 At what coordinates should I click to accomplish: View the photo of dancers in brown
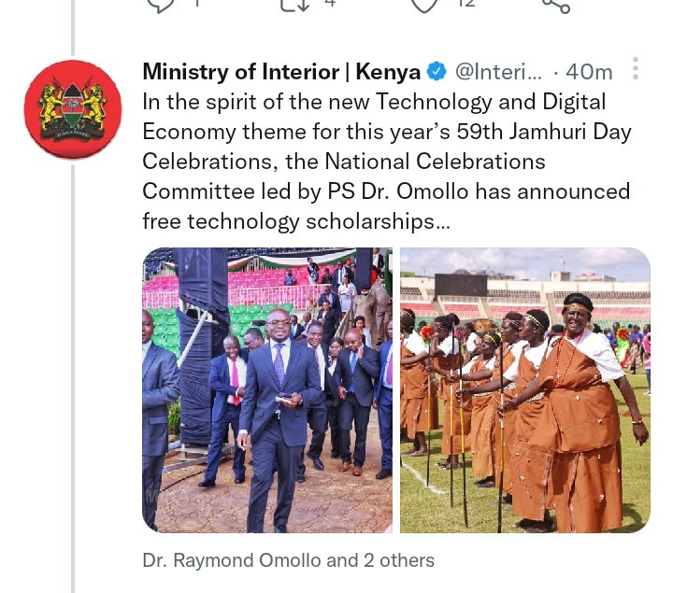pos(525,390)
